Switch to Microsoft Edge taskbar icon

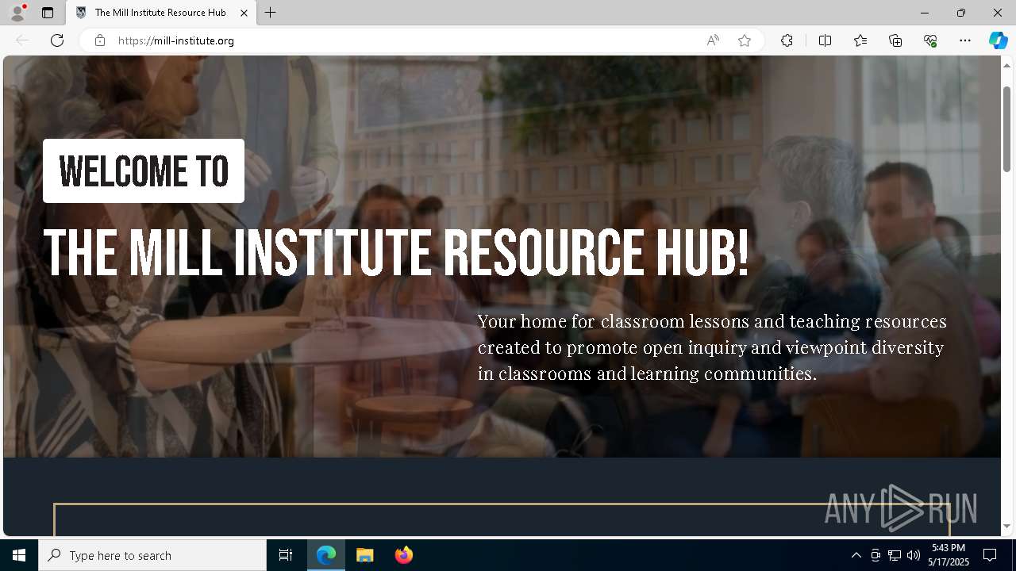coord(326,555)
